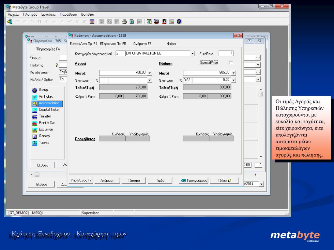Click the colored list lines toolbar icon
This screenshot has width=334, height=250.
(172, 21)
